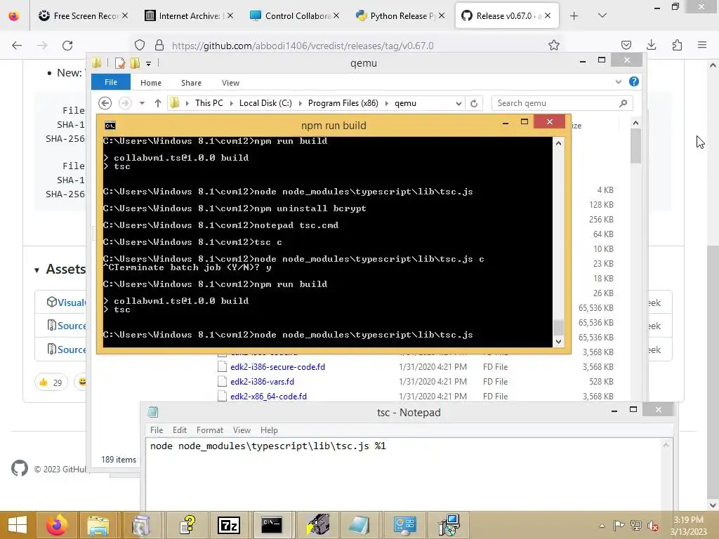Open Notepad's Help menu

(x=269, y=430)
